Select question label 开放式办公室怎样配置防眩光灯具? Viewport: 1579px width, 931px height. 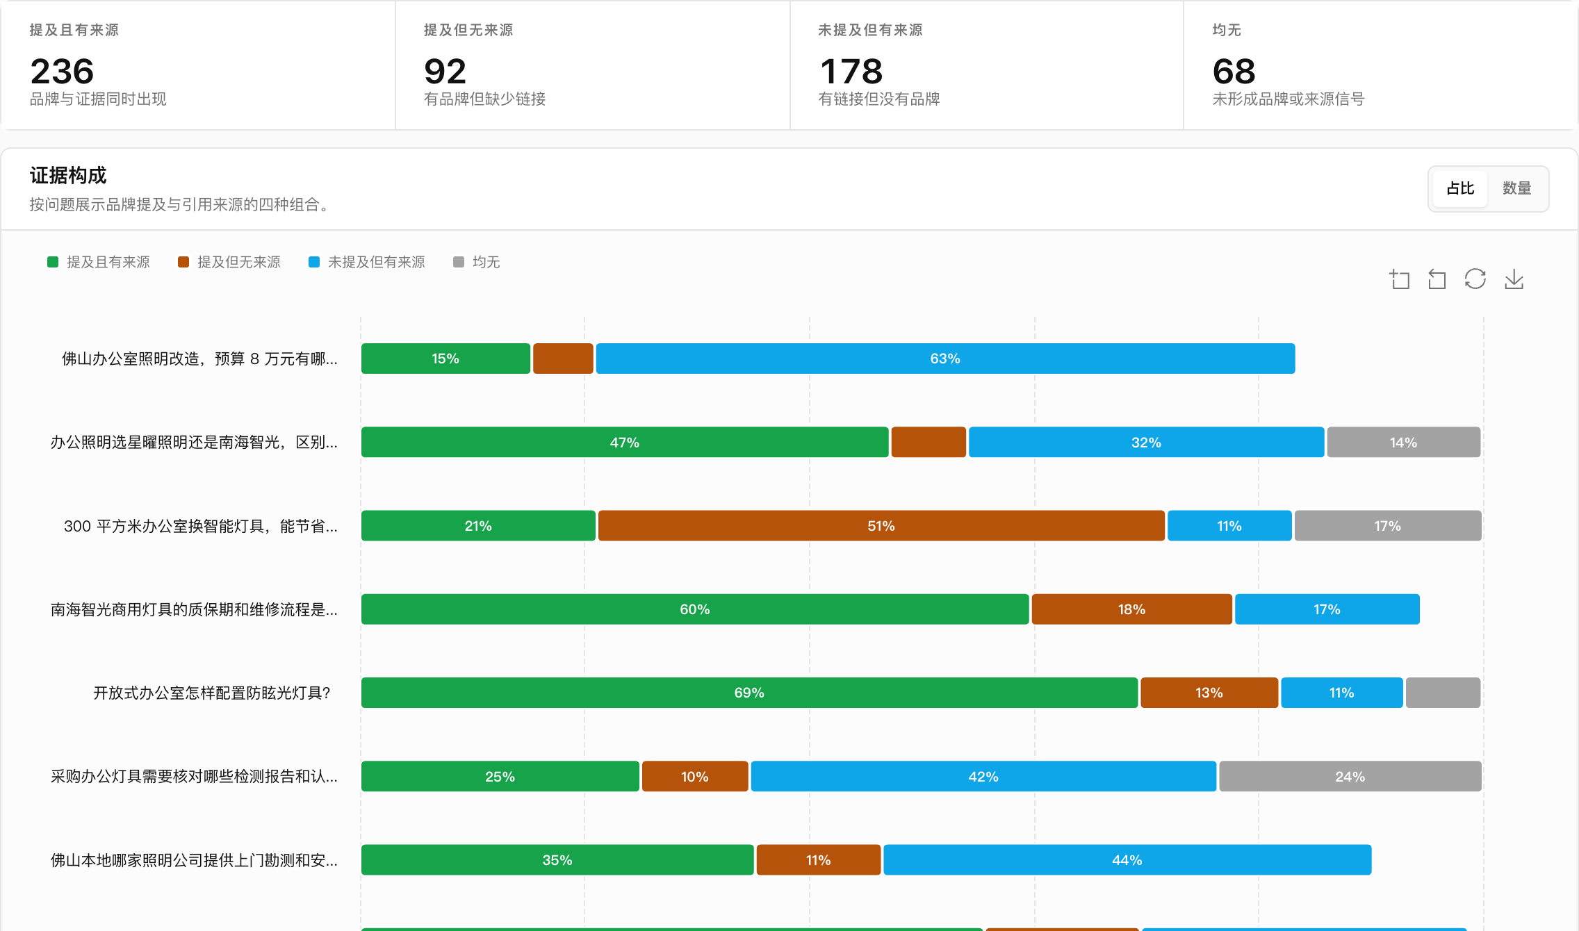point(212,693)
